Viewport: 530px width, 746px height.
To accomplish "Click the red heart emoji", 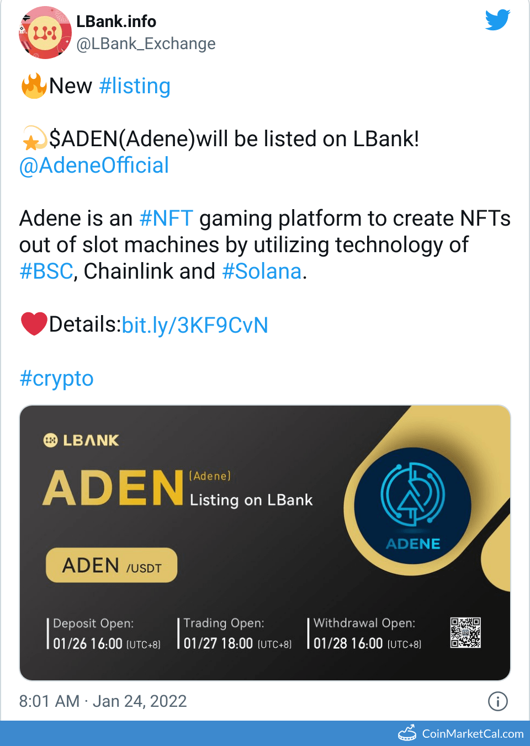I will (33, 324).
